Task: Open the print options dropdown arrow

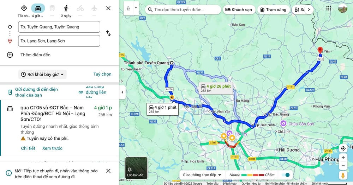Action: (136, 8)
